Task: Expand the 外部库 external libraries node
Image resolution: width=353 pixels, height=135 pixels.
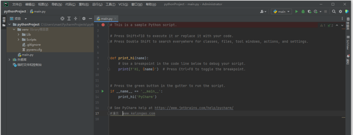Action: tap(9, 60)
